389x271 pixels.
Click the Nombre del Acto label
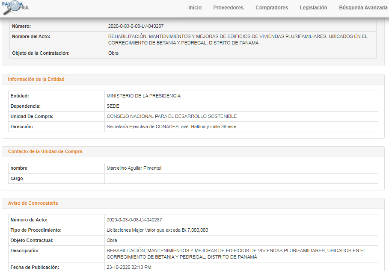(x=31, y=36)
